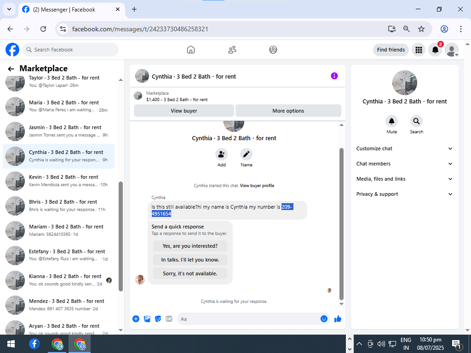Screen dimensions: 471x353
Task: Open the Facebook home logo
Action: click(12, 50)
